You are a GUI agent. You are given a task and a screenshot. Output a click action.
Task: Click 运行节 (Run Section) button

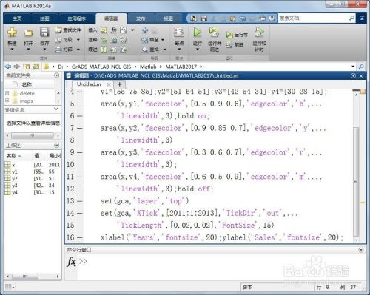237,35
